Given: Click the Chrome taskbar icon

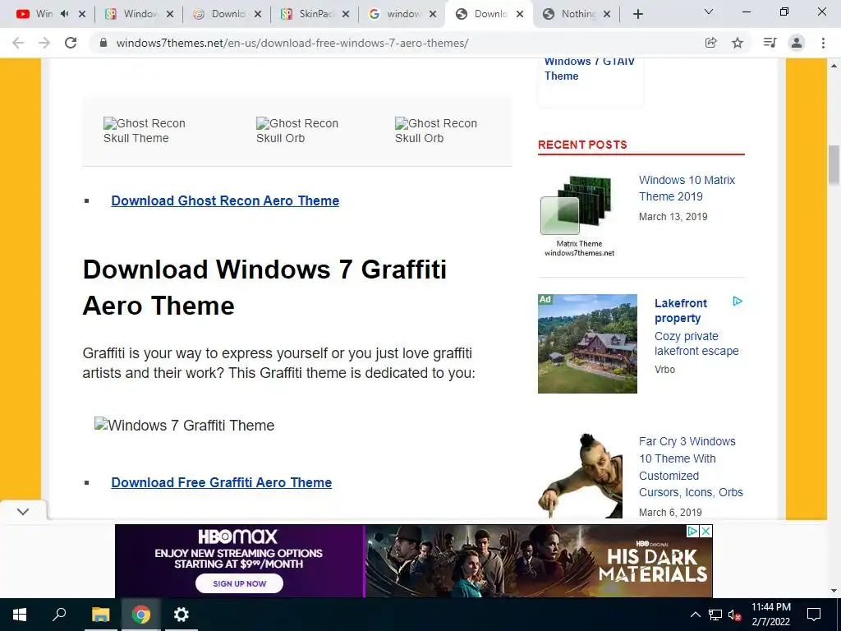Looking at the screenshot, I should pos(141,615).
